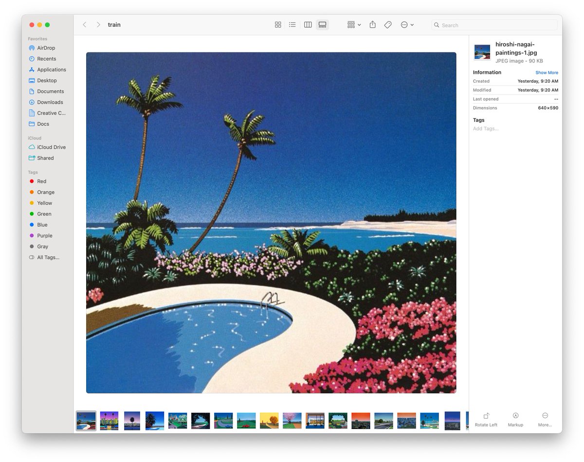
Task: Click the Edit Tags icon
Action: pyautogui.click(x=388, y=25)
